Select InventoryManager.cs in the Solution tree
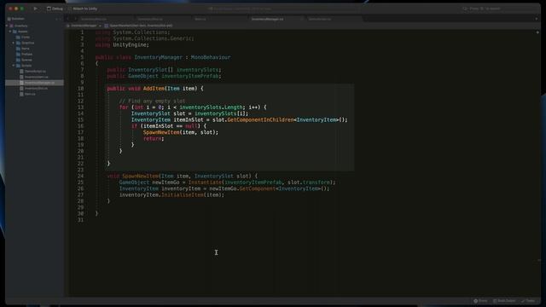 (x=34, y=83)
